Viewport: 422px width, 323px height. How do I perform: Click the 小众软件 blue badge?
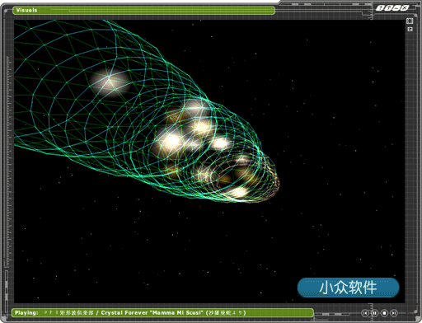pos(348,288)
